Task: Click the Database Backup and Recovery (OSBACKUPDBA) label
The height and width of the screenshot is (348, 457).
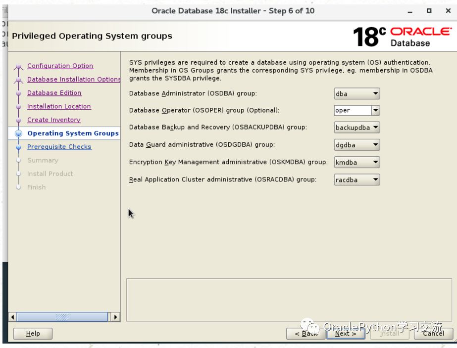Action: (218, 127)
